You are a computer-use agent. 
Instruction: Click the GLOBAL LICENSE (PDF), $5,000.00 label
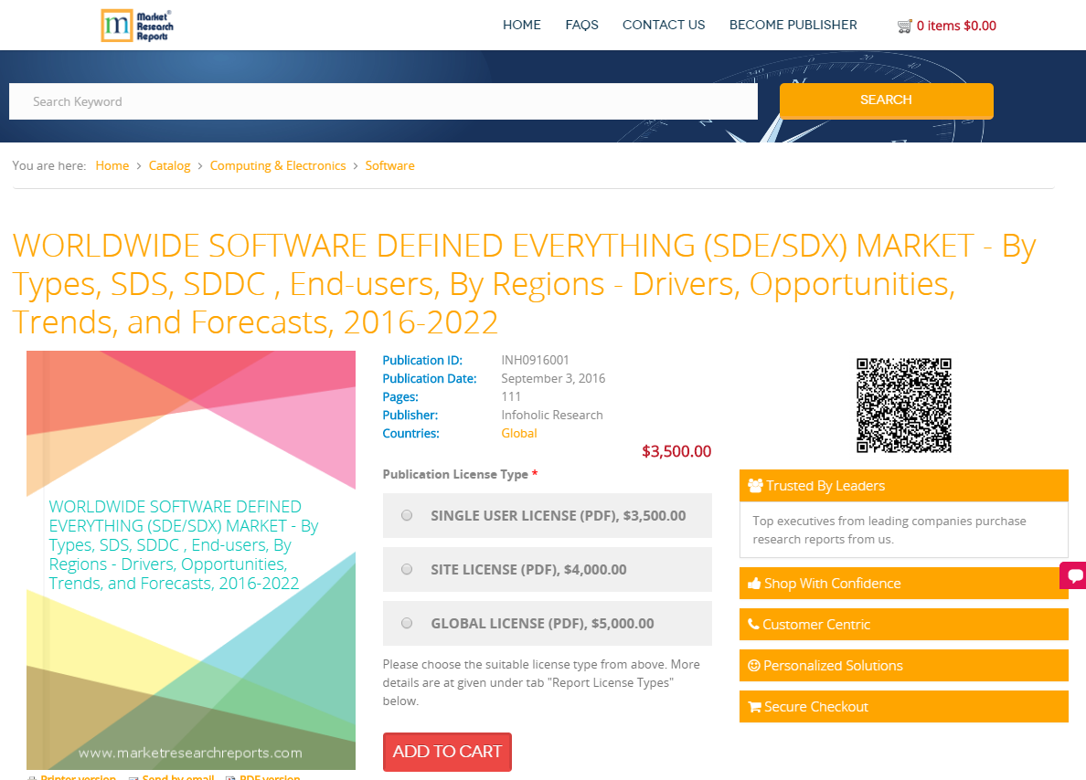542,624
